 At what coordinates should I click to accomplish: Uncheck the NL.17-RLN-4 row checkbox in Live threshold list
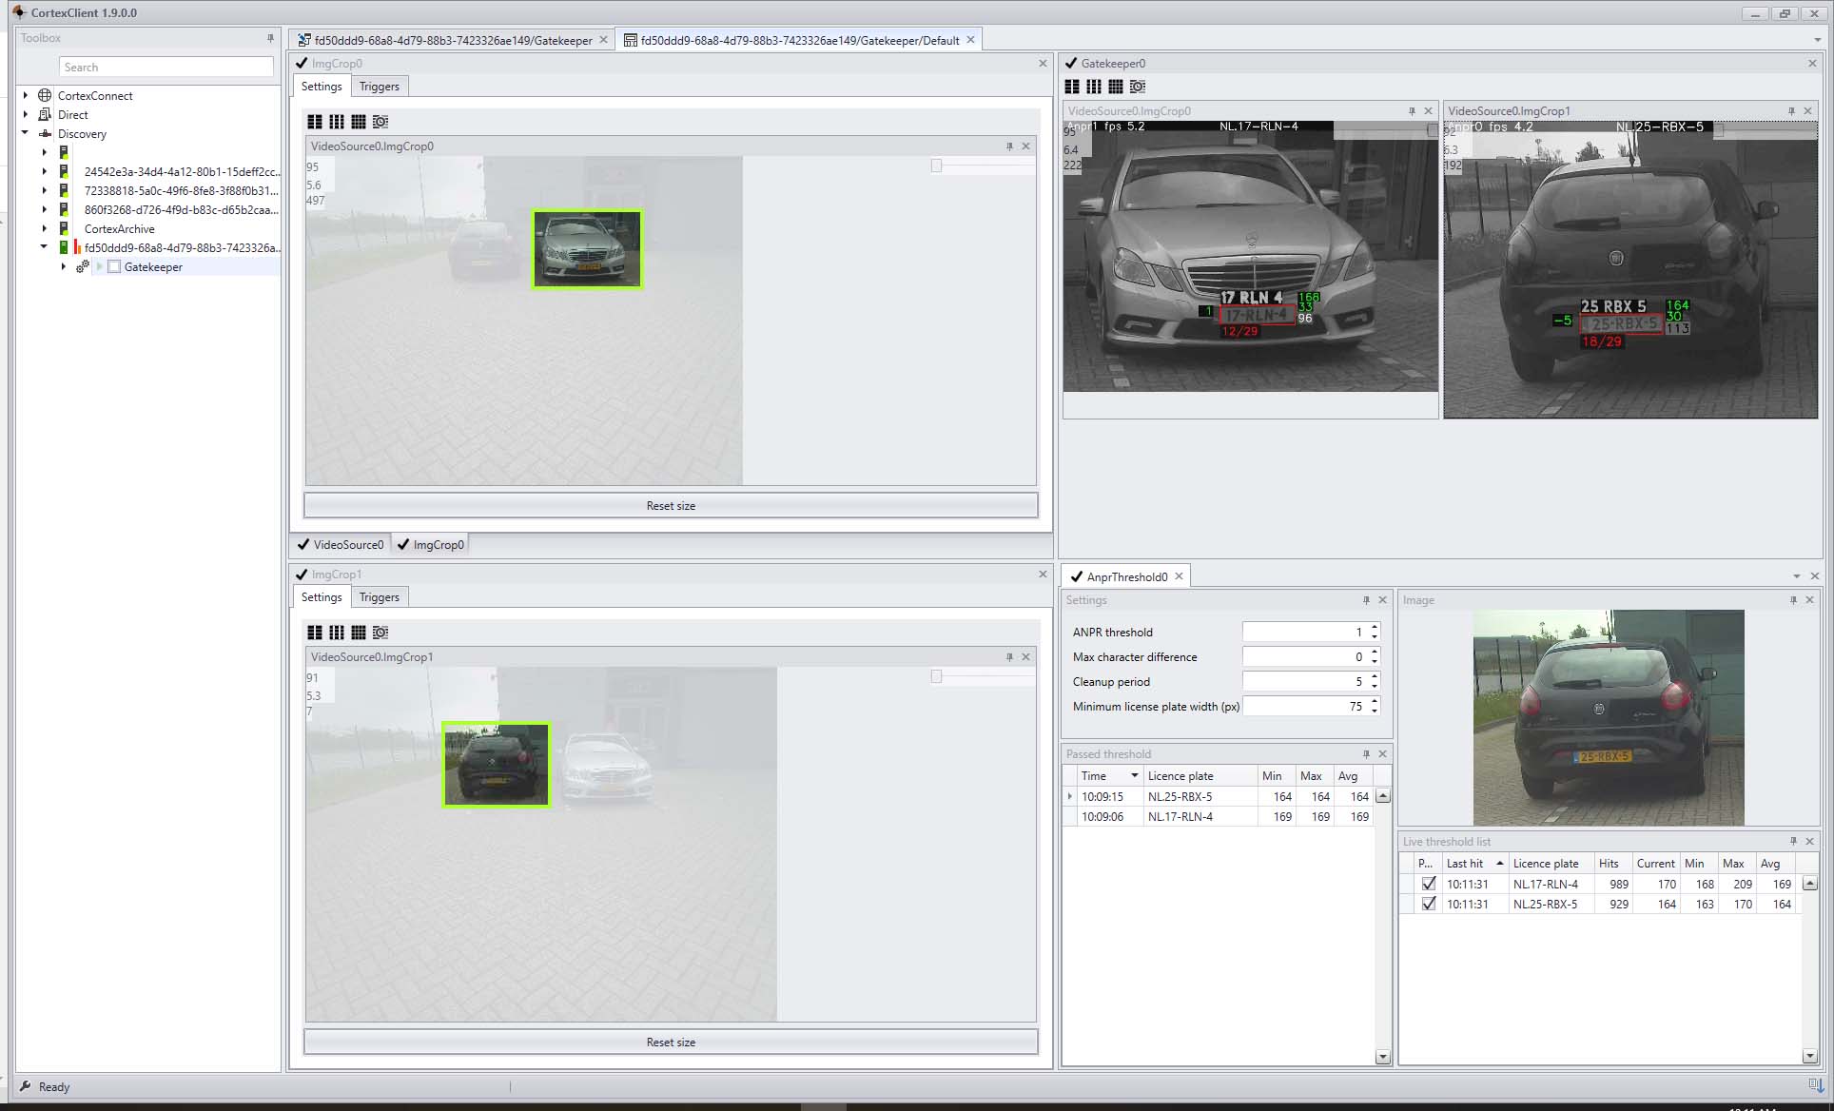tap(1429, 884)
